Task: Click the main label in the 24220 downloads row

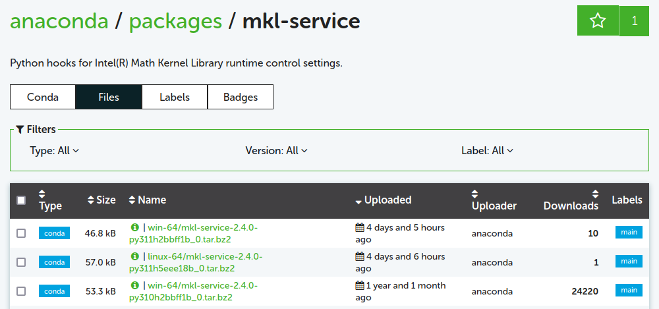Action: (x=629, y=290)
